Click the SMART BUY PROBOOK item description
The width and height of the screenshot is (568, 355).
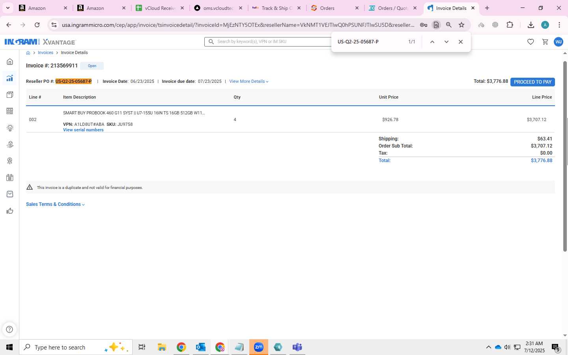(134, 113)
